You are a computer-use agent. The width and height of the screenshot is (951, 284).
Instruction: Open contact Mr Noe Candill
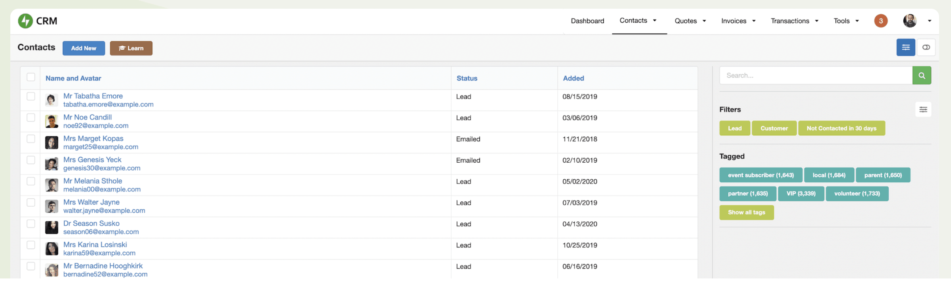click(x=87, y=117)
